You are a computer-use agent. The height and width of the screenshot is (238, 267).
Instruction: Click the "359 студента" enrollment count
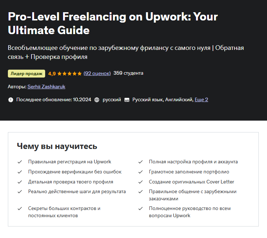point(128,73)
